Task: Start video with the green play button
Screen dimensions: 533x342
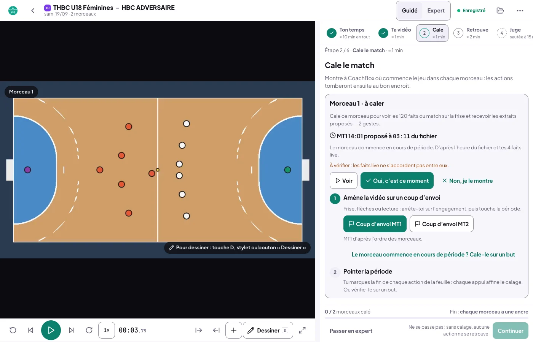Action: [51, 330]
